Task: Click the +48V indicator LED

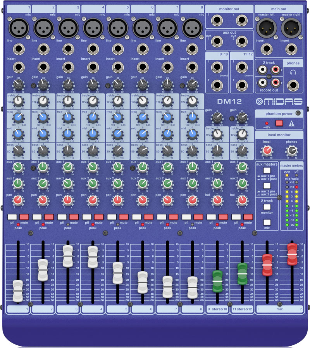Action: 267,123
